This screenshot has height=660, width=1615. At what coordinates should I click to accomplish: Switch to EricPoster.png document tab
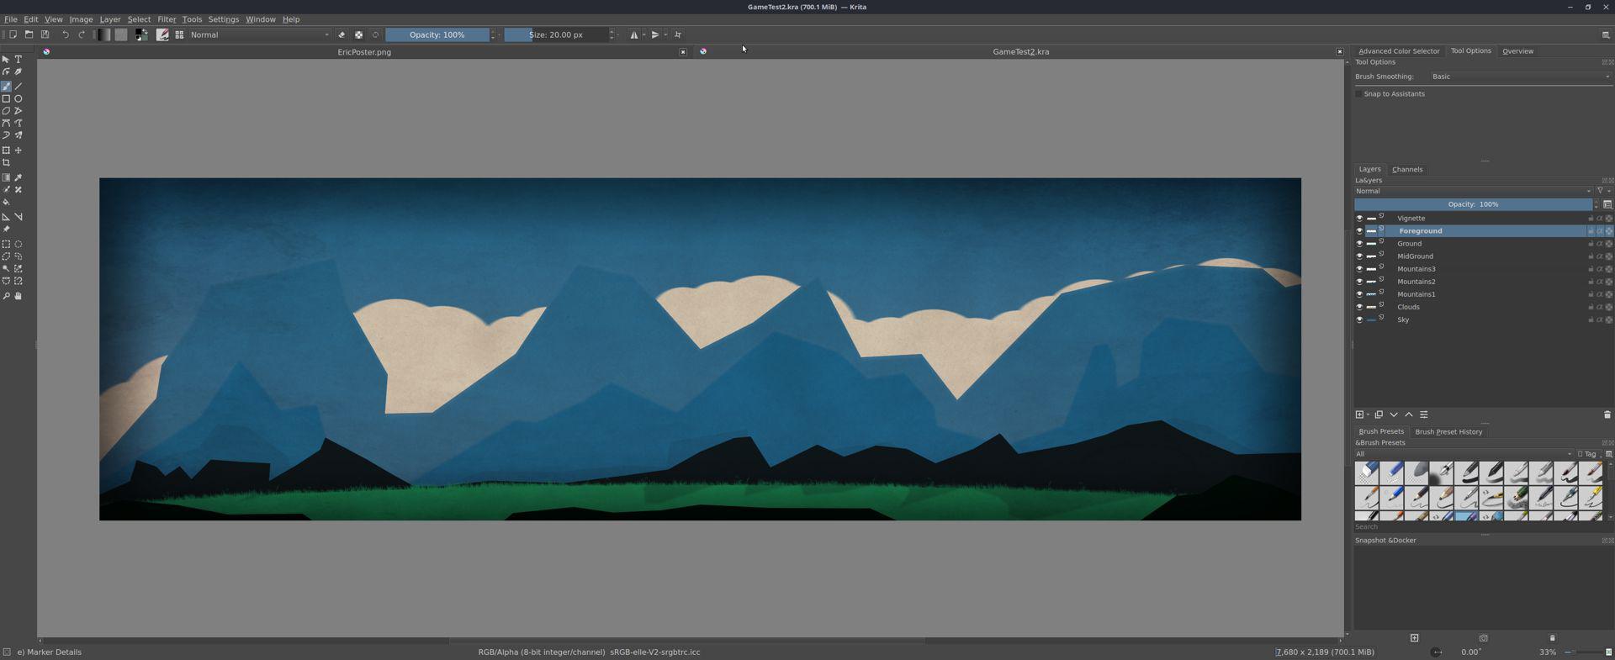coord(363,52)
